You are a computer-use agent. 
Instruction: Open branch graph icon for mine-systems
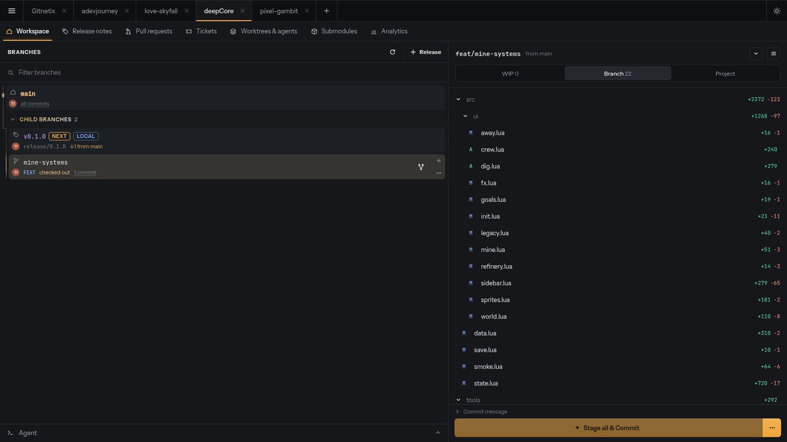(421, 167)
